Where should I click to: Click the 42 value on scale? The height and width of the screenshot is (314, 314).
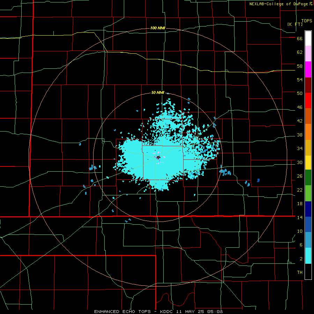point(300,121)
